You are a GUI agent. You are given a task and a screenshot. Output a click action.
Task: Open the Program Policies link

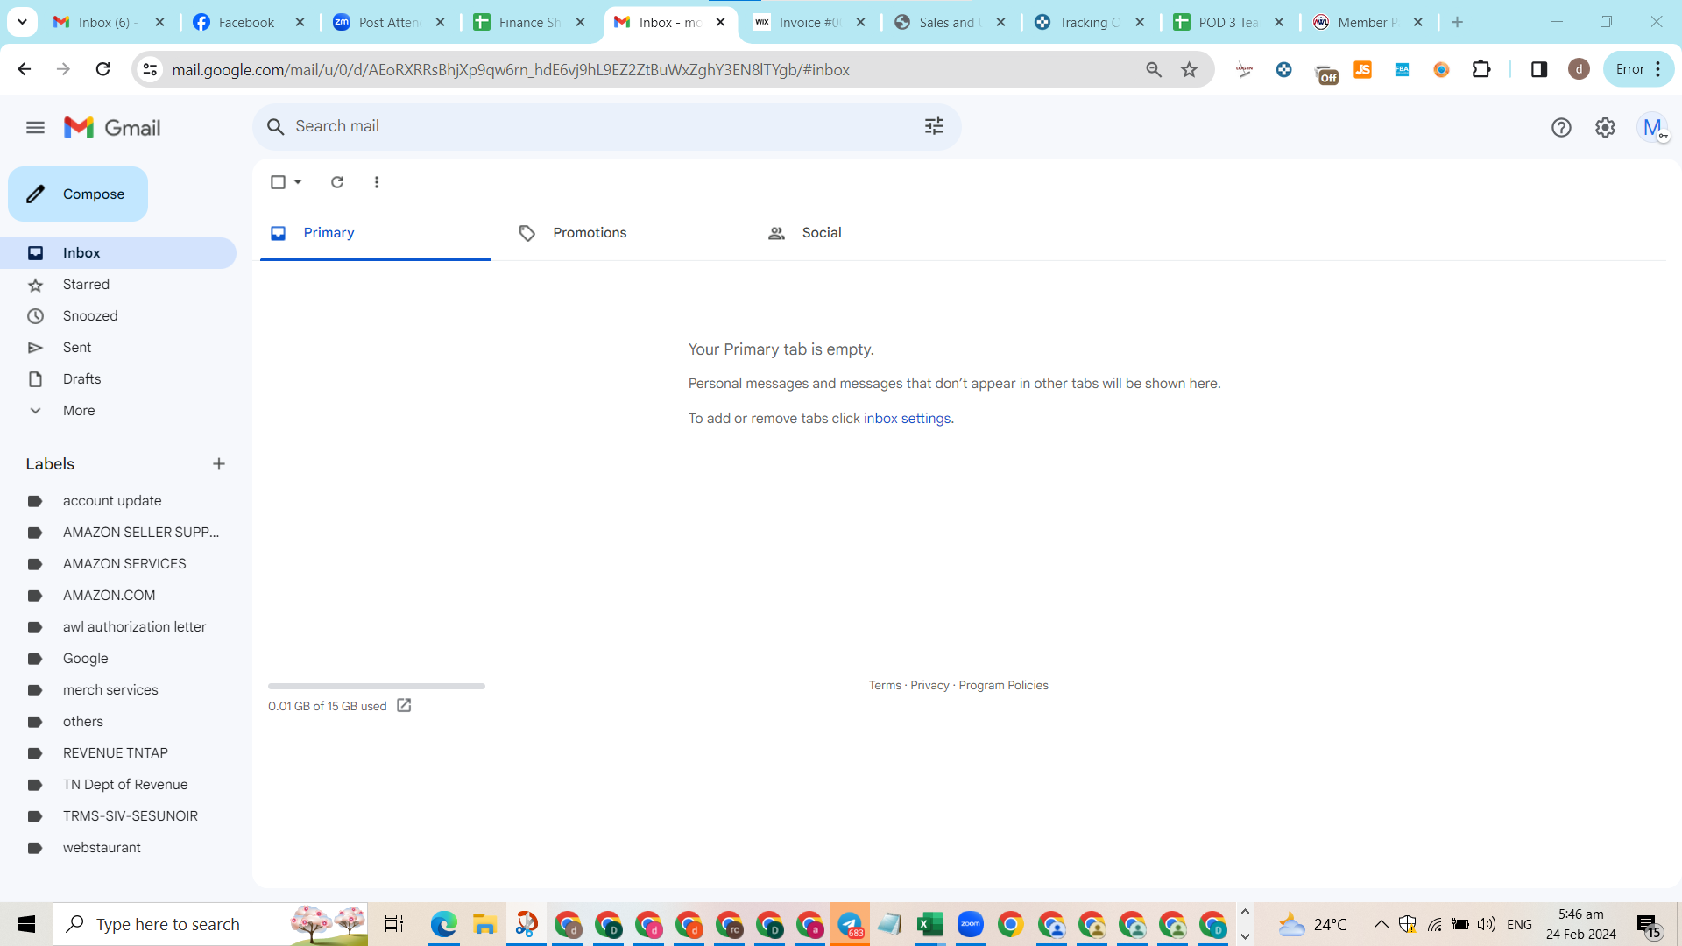[1003, 686]
